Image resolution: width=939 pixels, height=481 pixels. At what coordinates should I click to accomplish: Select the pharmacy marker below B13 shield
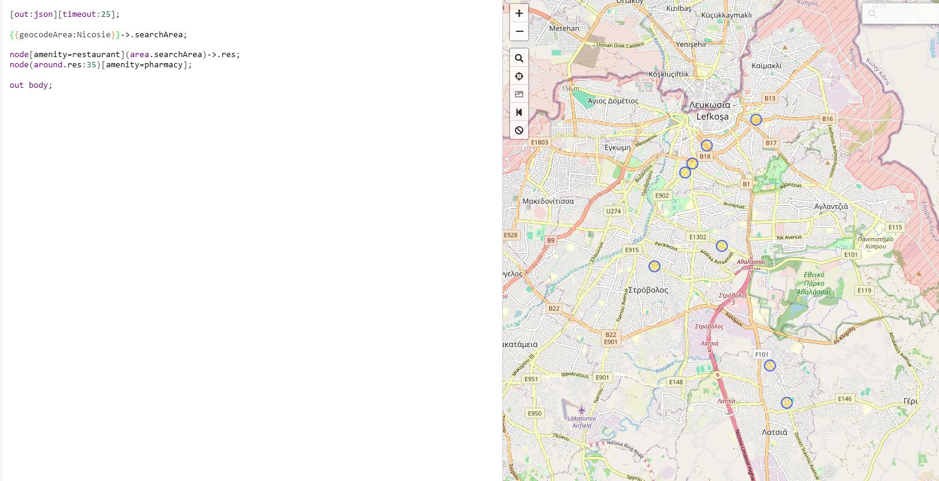tap(756, 120)
